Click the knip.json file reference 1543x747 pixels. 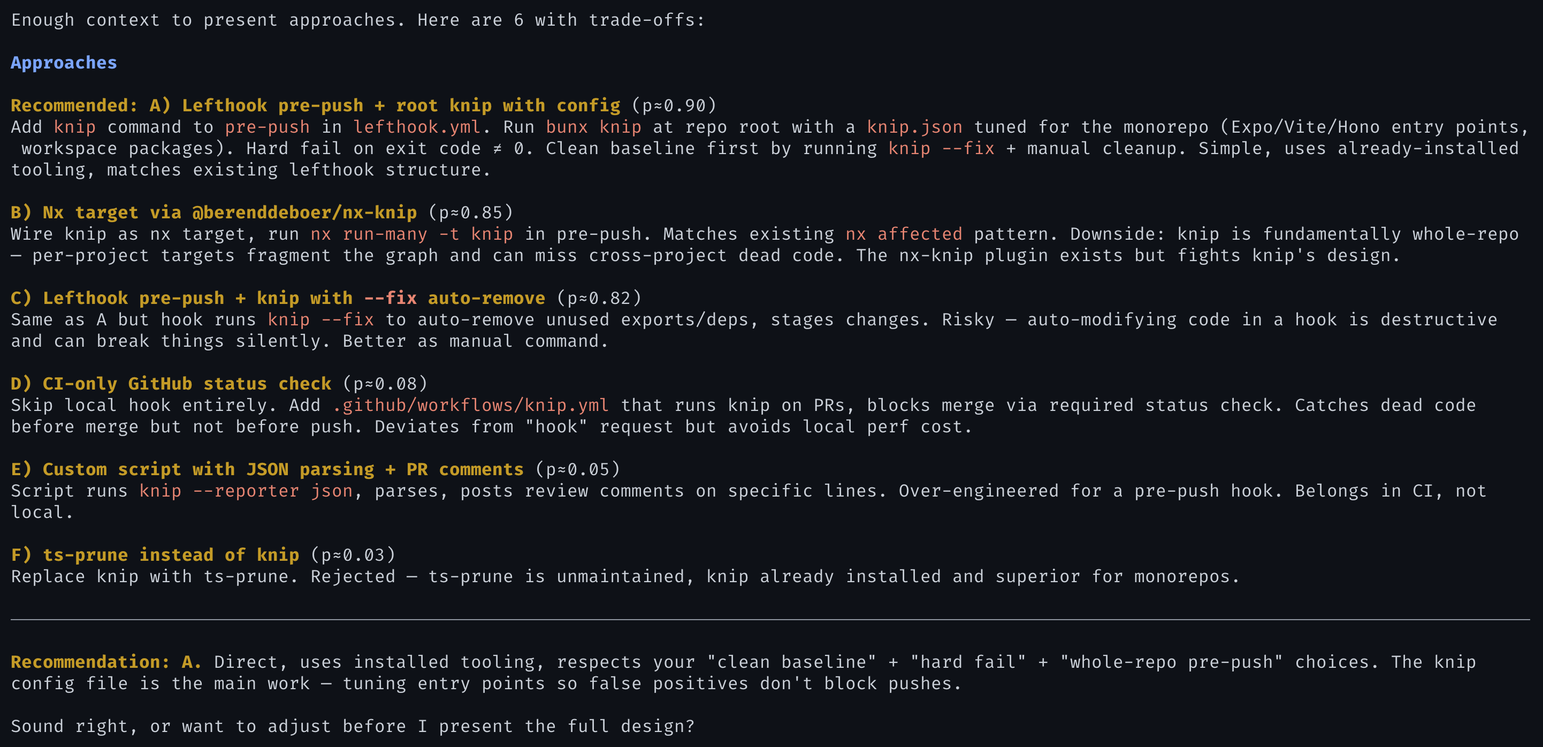(x=915, y=127)
